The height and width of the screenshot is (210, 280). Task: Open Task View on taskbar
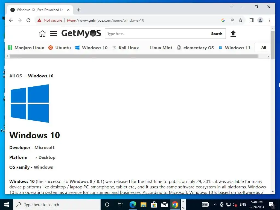[120, 205]
